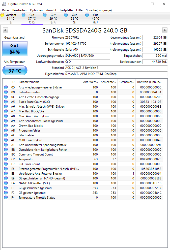Click the Schlechte... column header
This screenshot has height=250, width=170.
pos(108,82)
